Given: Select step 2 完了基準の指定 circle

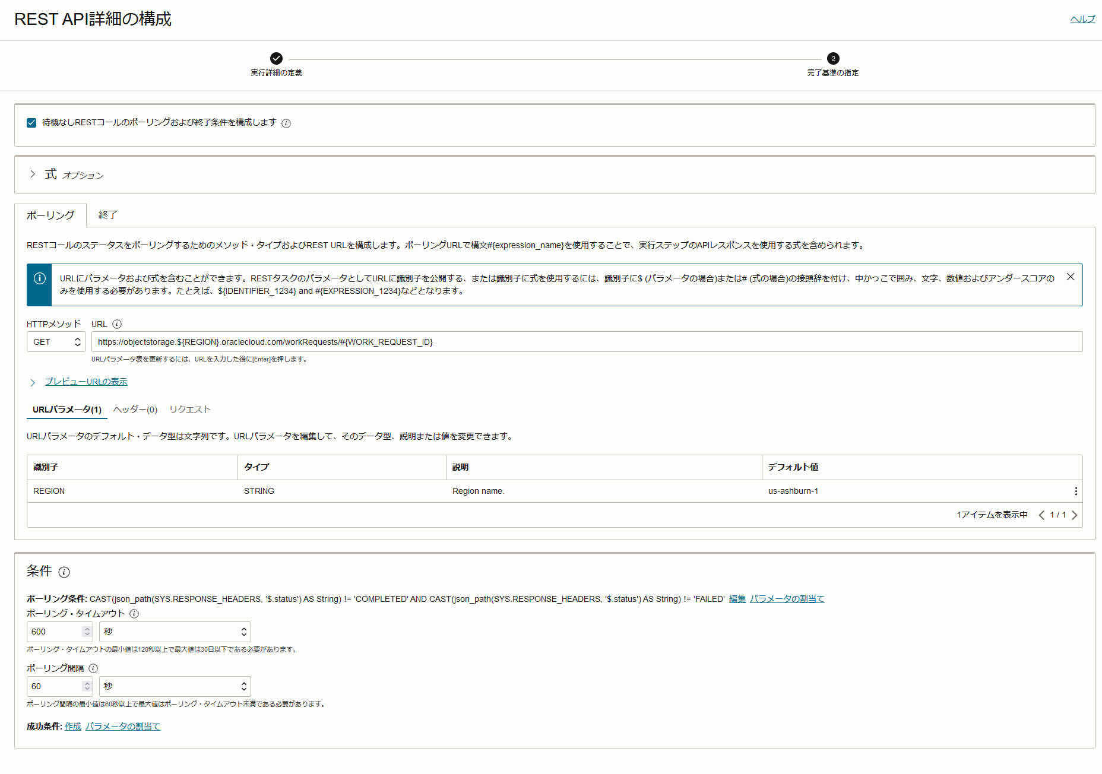Looking at the screenshot, I should [833, 58].
